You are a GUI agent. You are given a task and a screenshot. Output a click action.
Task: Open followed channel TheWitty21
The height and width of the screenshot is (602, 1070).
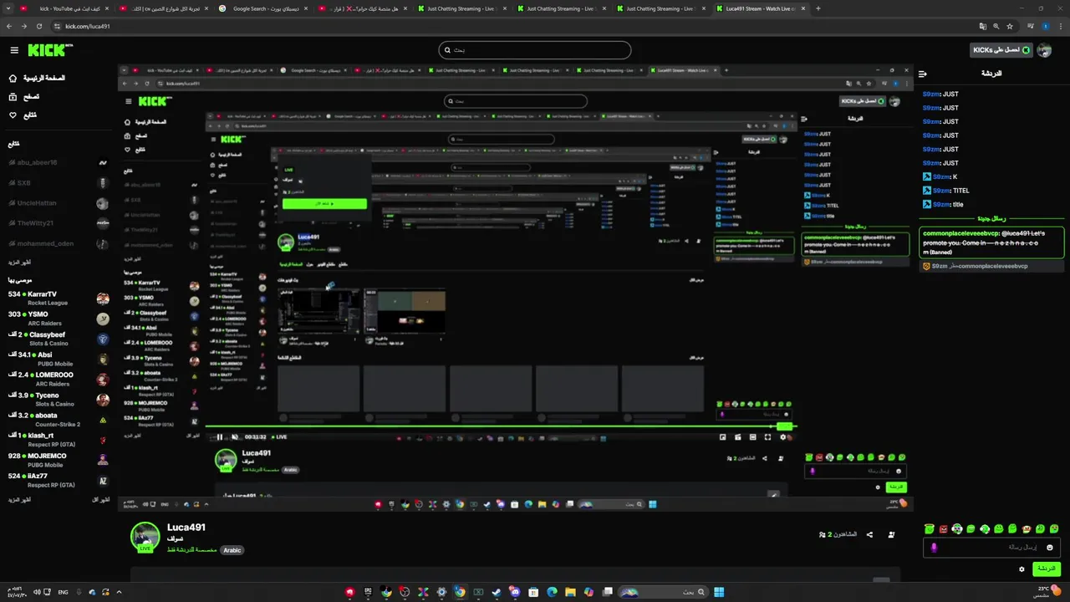[x=58, y=223]
